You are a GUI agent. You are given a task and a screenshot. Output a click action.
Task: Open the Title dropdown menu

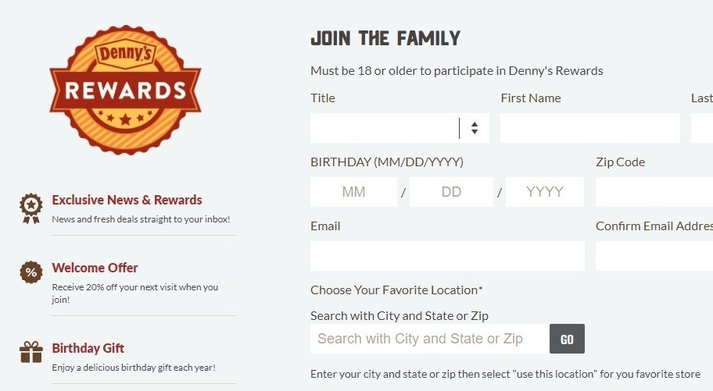[384, 128]
